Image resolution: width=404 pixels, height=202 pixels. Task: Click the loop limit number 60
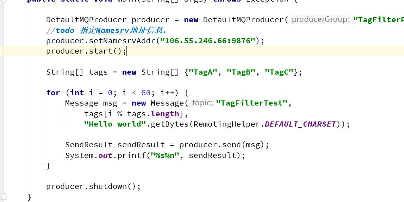pyautogui.click(x=146, y=92)
